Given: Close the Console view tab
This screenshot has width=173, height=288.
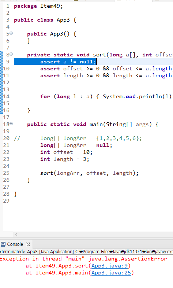Looking at the screenshot, I should tap(28, 244).
